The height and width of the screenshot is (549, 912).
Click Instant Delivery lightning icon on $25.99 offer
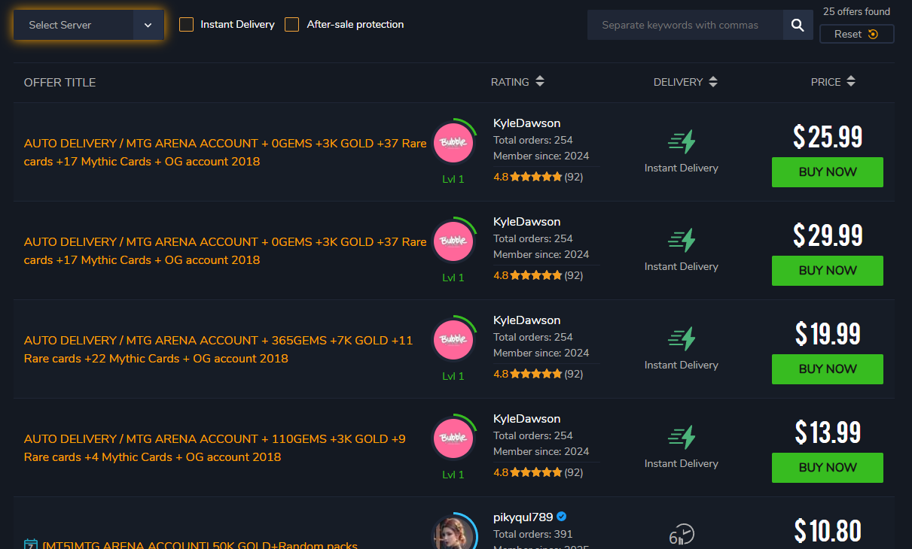tap(682, 141)
